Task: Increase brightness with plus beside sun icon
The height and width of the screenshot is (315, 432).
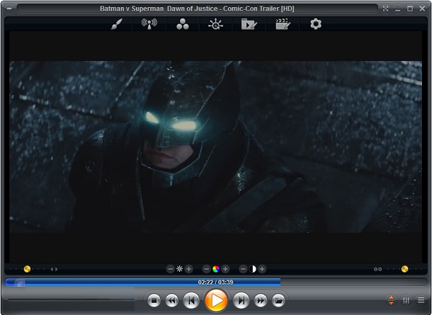Action: pyautogui.click(x=189, y=269)
